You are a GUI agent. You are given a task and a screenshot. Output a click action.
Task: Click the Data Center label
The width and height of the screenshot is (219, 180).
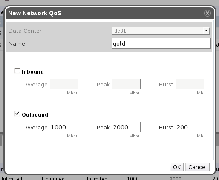click(25, 31)
